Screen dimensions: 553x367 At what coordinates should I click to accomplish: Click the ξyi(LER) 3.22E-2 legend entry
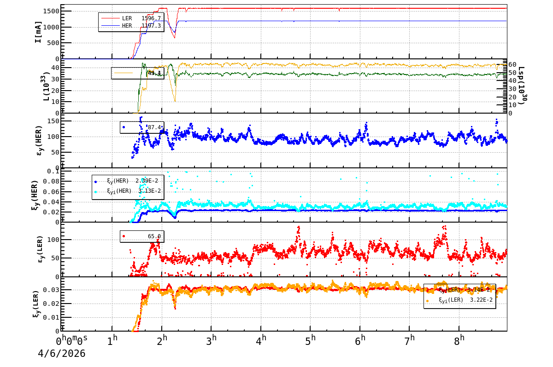[x=459, y=300]
